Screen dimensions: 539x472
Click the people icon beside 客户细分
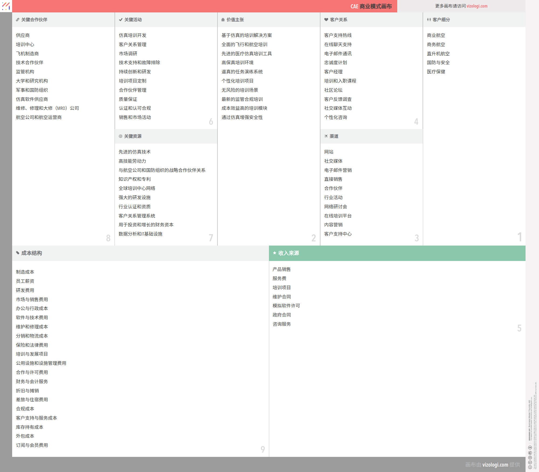(429, 20)
